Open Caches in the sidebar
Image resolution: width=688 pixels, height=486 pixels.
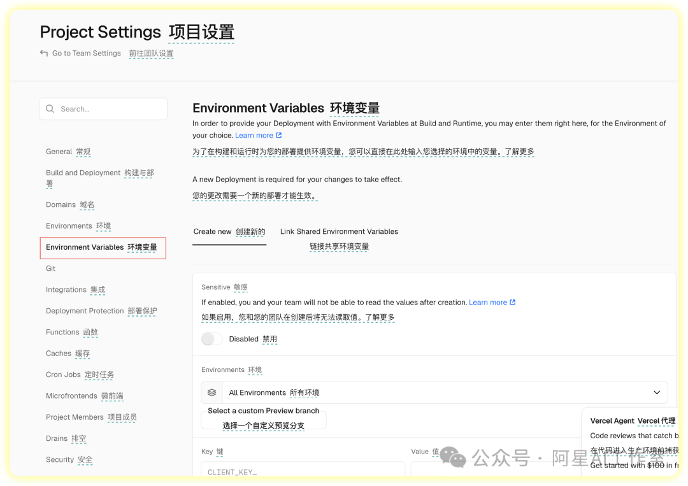pyautogui.click(x=68, y=354)
